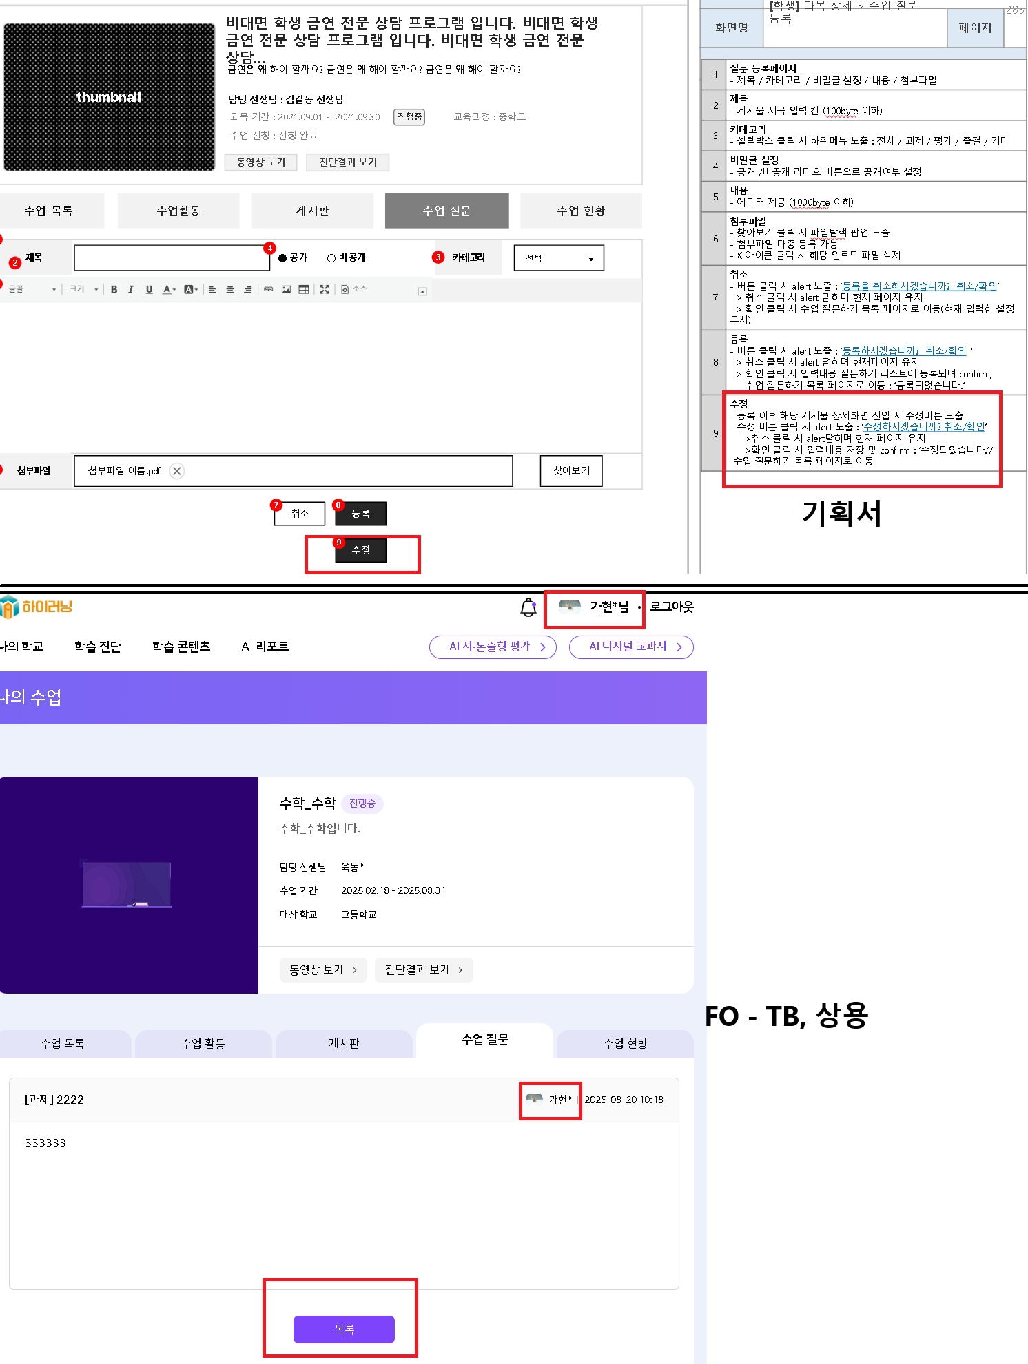Insert a hyperlink using link icon

click(268, 290)
